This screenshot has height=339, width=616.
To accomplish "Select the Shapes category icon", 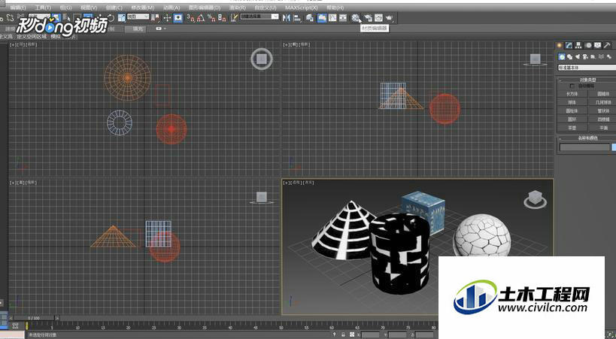I will [570, 57].
